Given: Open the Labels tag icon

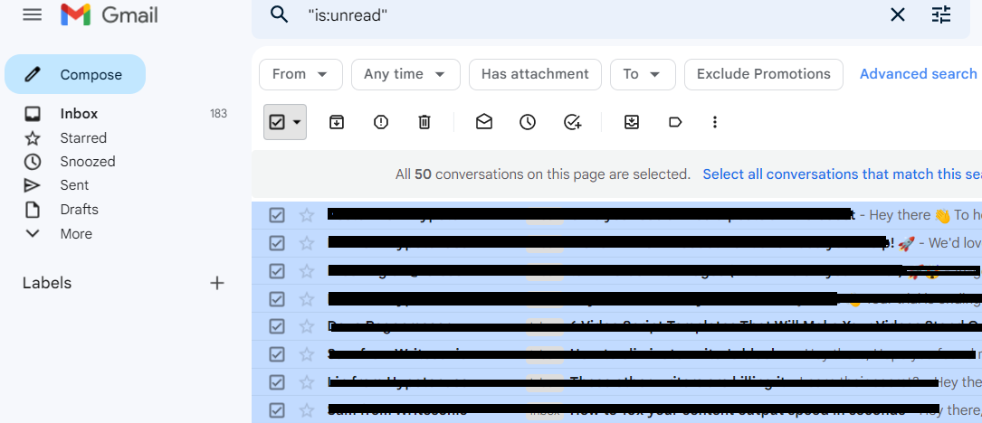Looking at the screenshot, I should point(674,122).
